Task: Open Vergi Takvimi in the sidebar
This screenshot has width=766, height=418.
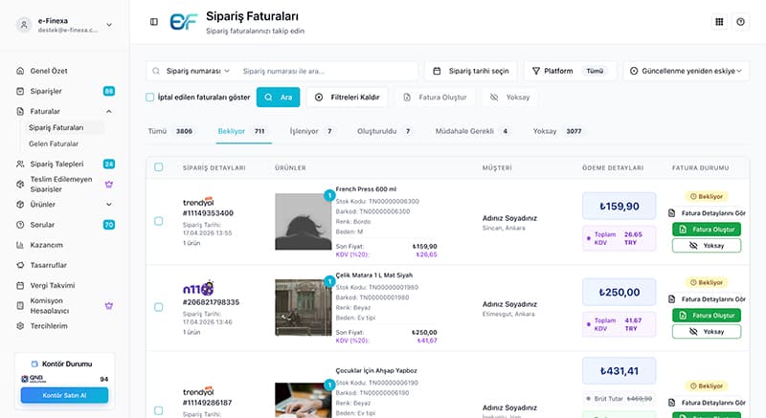Action: [53, 285]
